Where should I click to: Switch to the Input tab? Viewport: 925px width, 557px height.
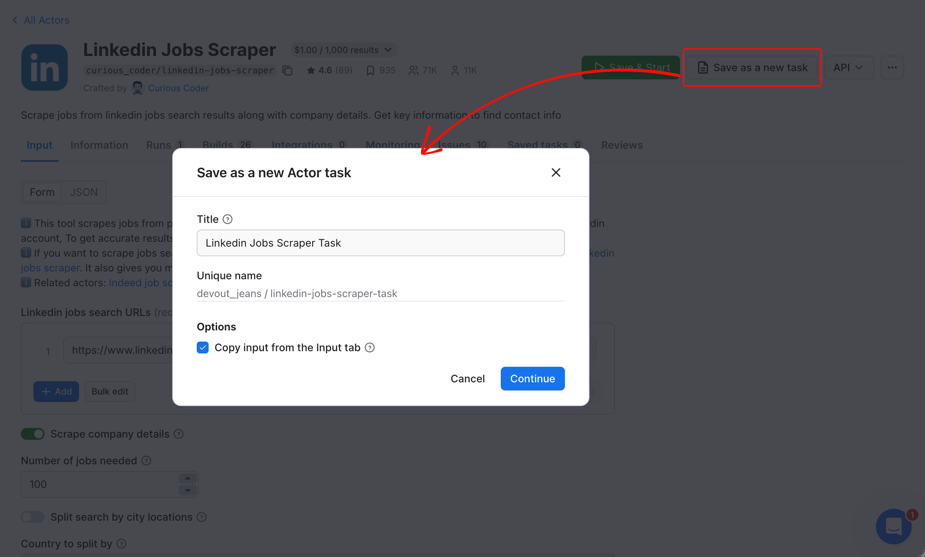coord(39,145)
